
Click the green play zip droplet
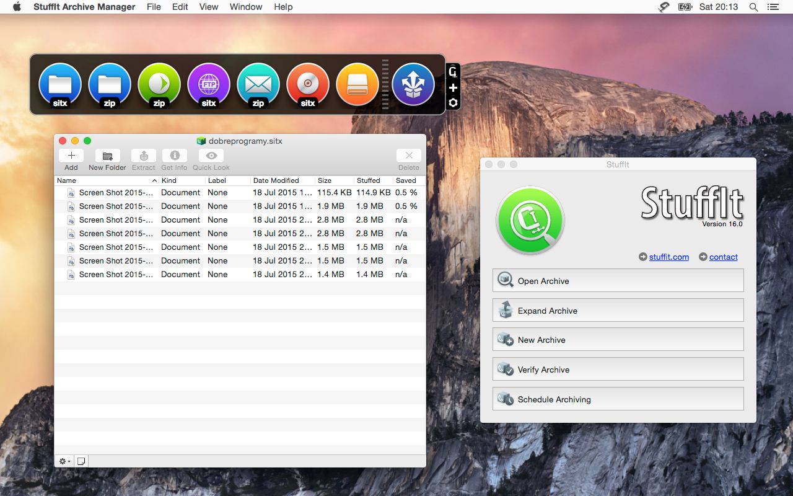pyautogui.click(x=159, y=85)
